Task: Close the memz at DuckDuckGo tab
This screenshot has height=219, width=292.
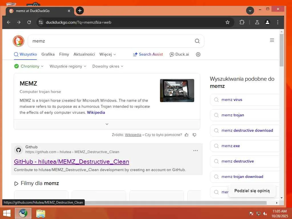Action: point(69,11)
